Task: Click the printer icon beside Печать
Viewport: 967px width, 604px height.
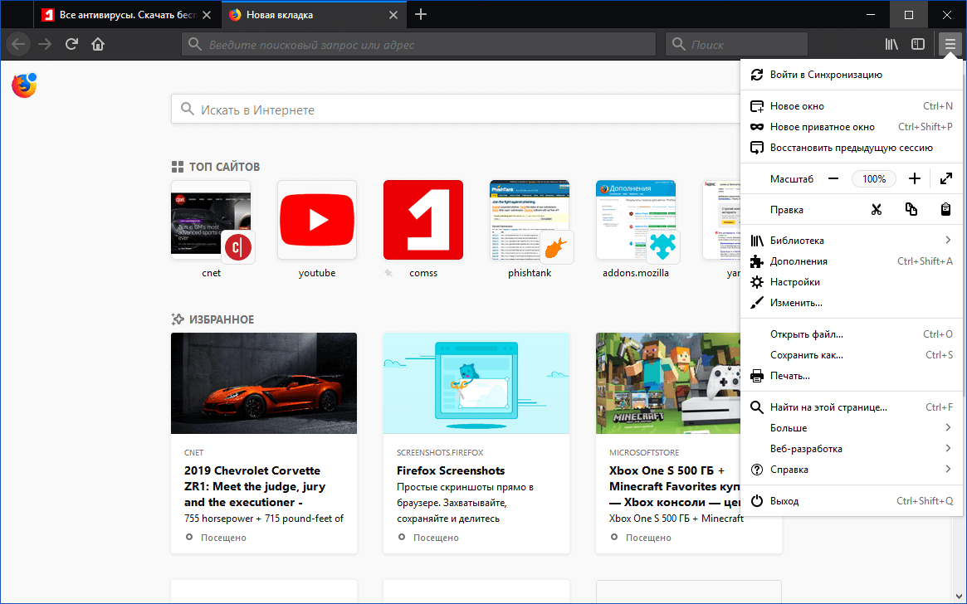Action: (x=756, y=375)
